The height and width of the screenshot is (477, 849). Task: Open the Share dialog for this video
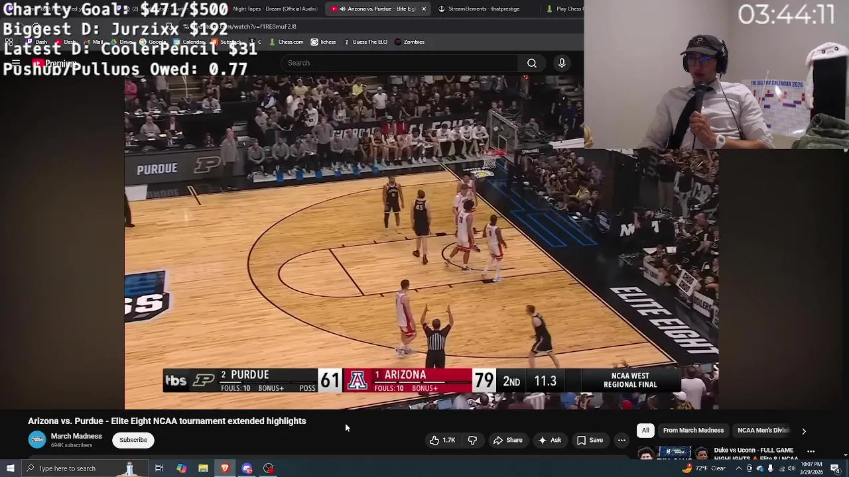507,440
